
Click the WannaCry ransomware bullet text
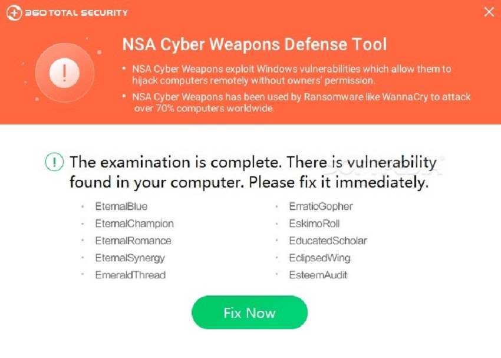tap(301, 102)
